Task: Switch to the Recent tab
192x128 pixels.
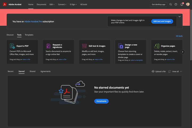Action: (11, 71)
